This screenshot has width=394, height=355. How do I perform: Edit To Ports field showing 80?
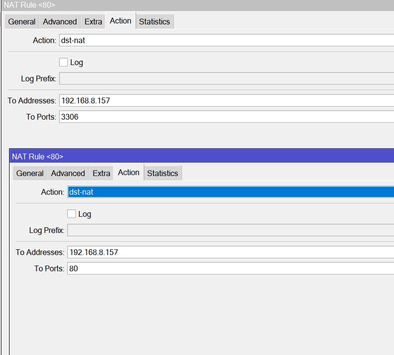tap(231, 268)
